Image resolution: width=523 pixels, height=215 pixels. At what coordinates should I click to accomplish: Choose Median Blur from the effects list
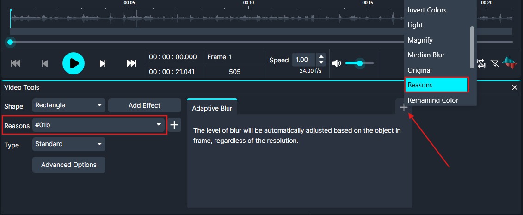pos(426,55)
